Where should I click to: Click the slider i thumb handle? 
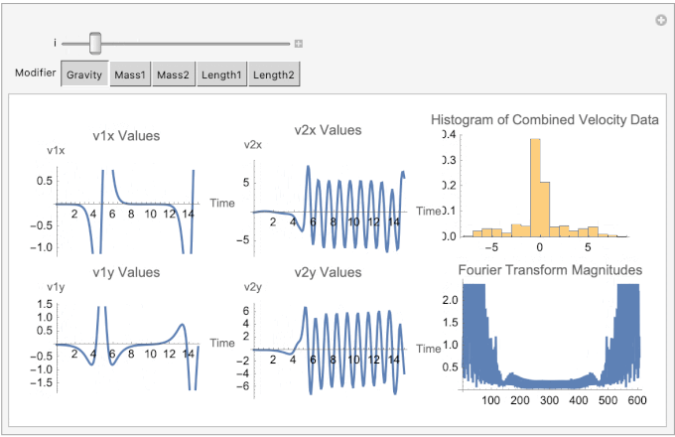(94, 43)
